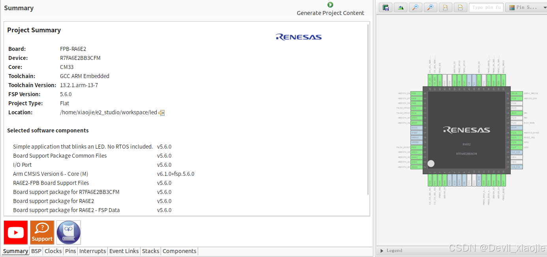Click the green Generate Project Content arrow icon

[330, 5]
